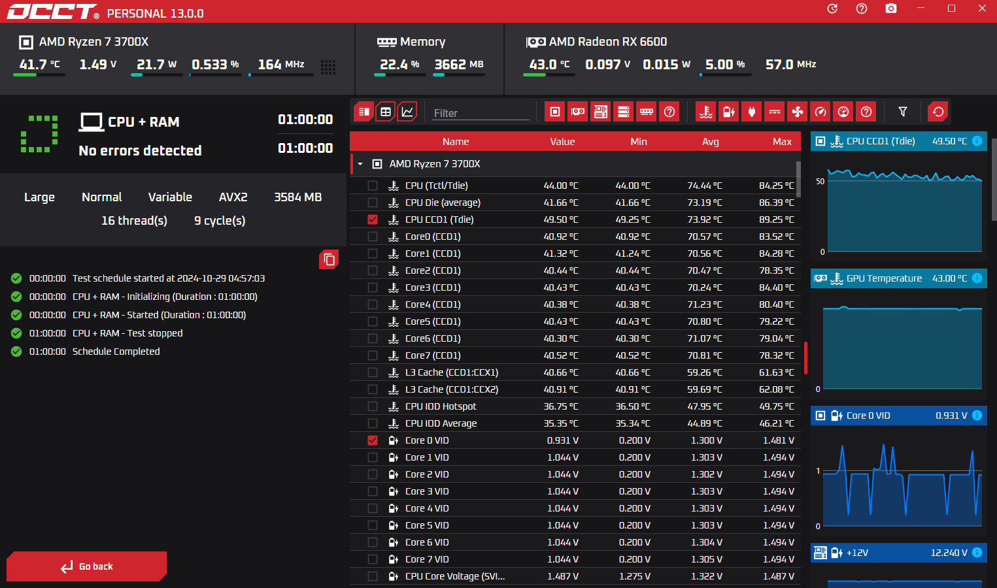Click the Core4 (CCD1) row name

(x=433, y=304)
